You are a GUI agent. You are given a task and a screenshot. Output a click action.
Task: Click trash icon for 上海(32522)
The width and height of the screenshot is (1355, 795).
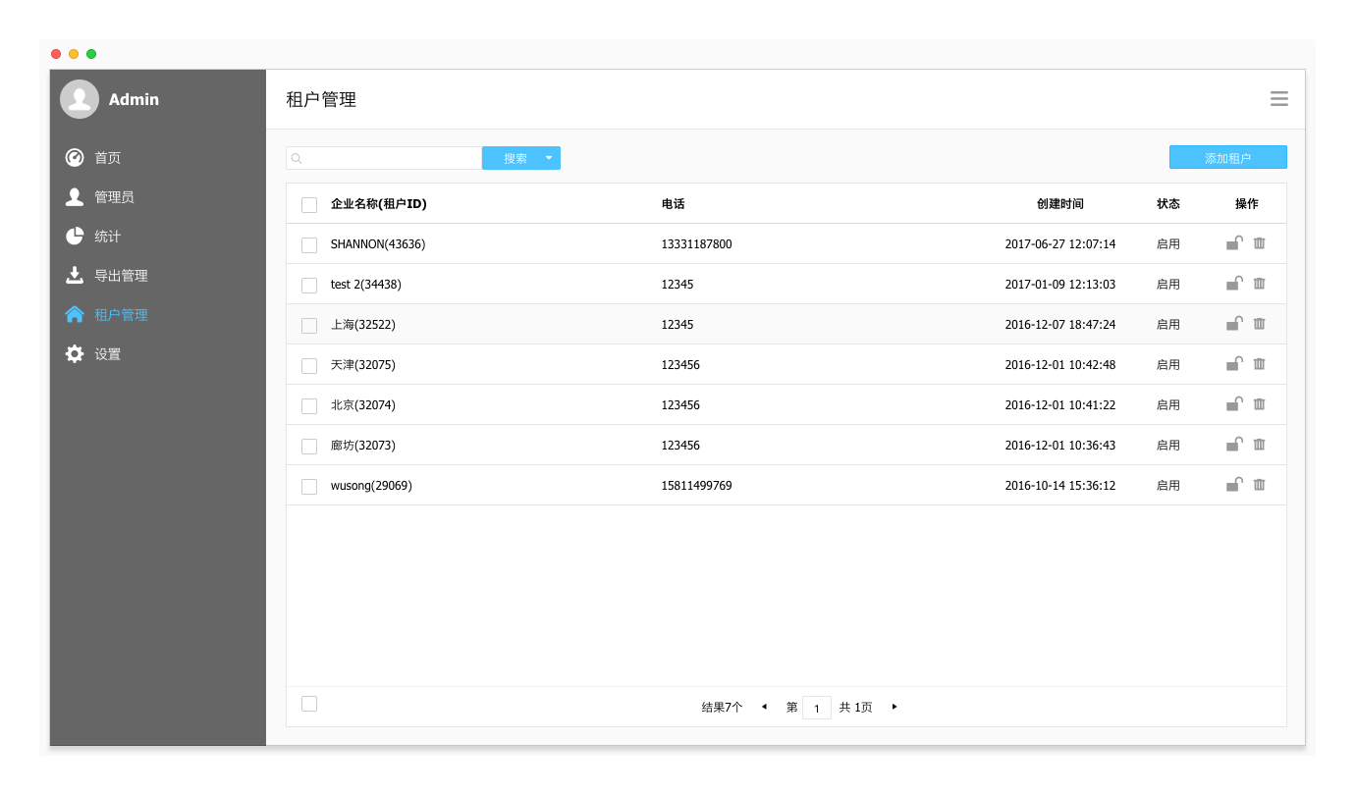click(1260, 323)
